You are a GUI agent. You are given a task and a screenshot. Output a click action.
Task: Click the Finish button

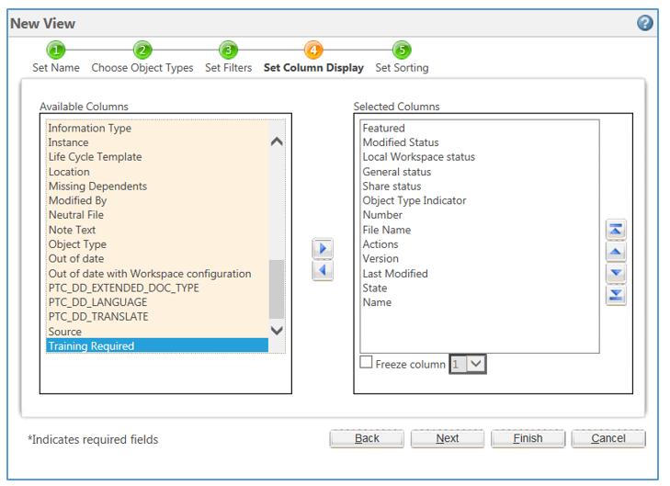tap(528, 438)
